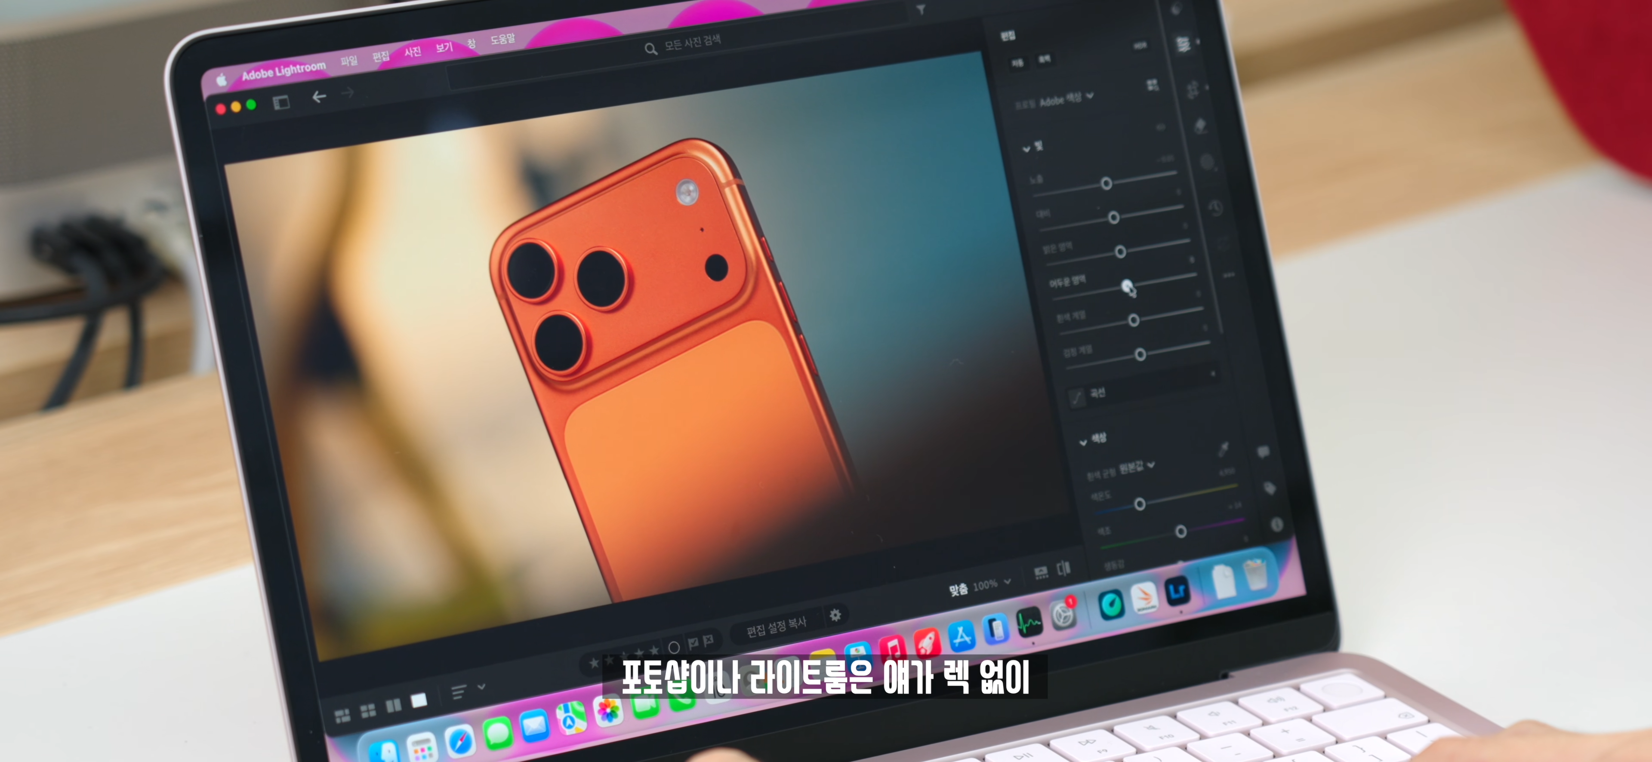The width and height of the screenshot is (1652, 762).
Task: Go back with the left arrow
Action: pyautogui.click(x=319, y=97)
